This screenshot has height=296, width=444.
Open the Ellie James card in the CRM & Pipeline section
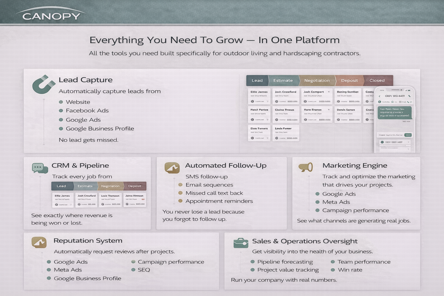tap(62, 200)
